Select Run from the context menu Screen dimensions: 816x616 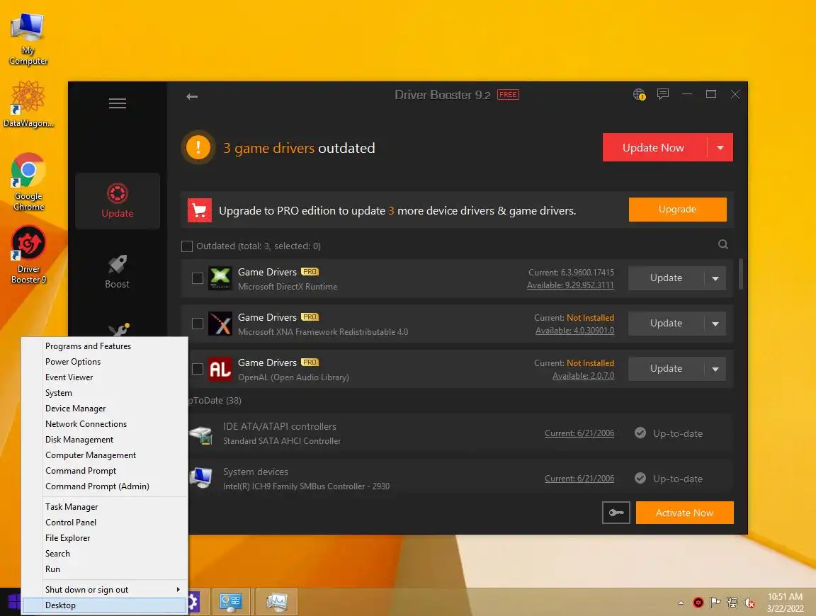click(104, 569)
